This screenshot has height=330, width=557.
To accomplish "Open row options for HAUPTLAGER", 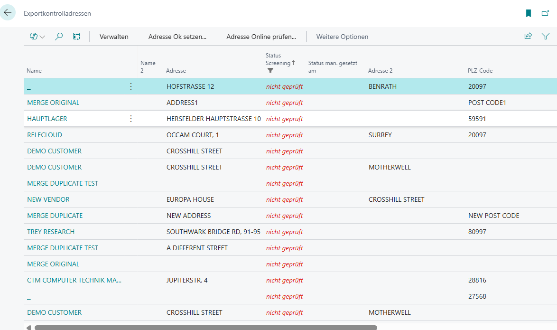I will pos(131,119).
